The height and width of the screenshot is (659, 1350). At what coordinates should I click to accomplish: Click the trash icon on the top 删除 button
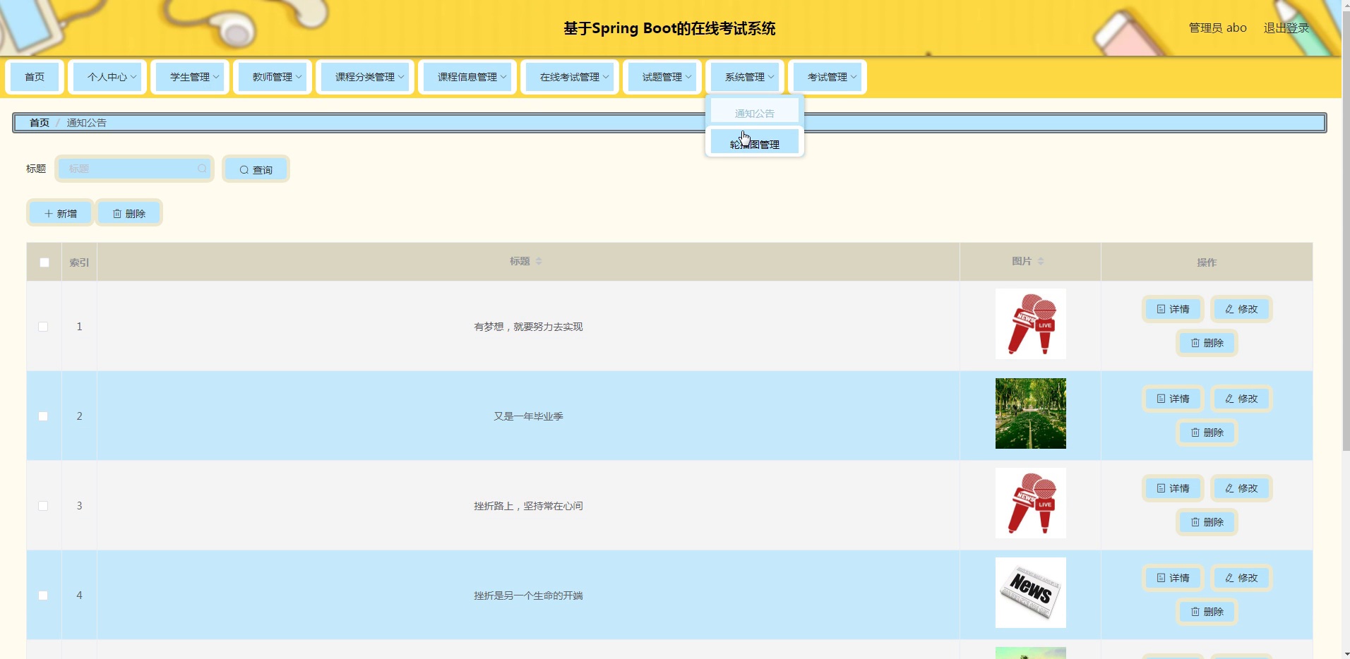tap(117, 214)
